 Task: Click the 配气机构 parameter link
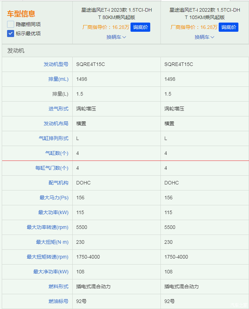point(58,183)
